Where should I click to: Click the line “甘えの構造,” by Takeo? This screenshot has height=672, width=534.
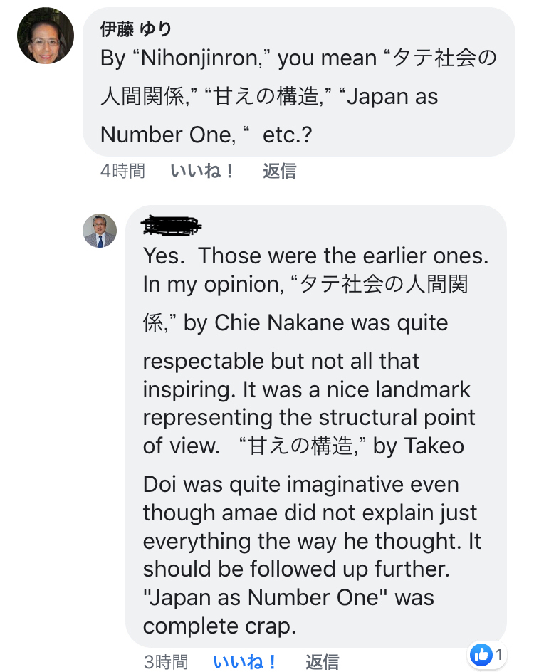click(x=352, y=446)
